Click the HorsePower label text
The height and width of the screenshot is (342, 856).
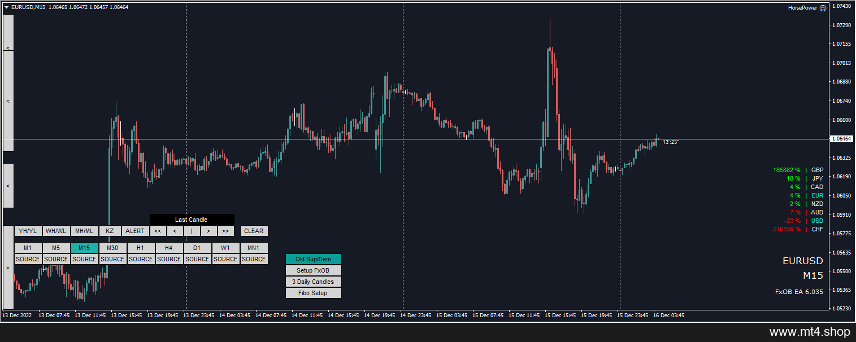[x=803, y=8]
